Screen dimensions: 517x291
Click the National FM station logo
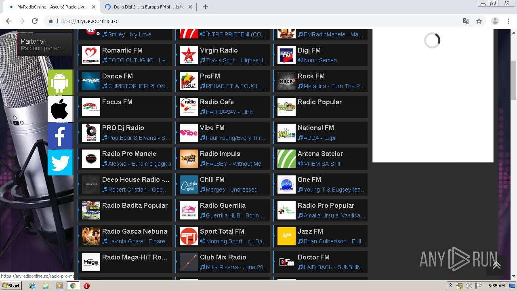tap(286, 133)
